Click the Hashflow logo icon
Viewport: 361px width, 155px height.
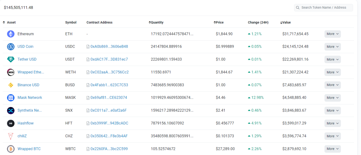(x=11, y=123)
